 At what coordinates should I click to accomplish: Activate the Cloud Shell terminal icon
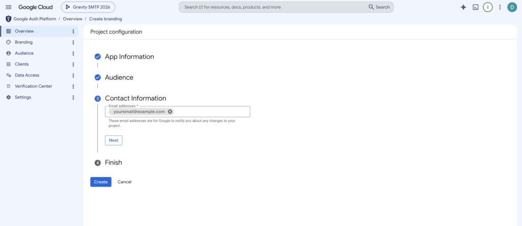pos(476,7)
